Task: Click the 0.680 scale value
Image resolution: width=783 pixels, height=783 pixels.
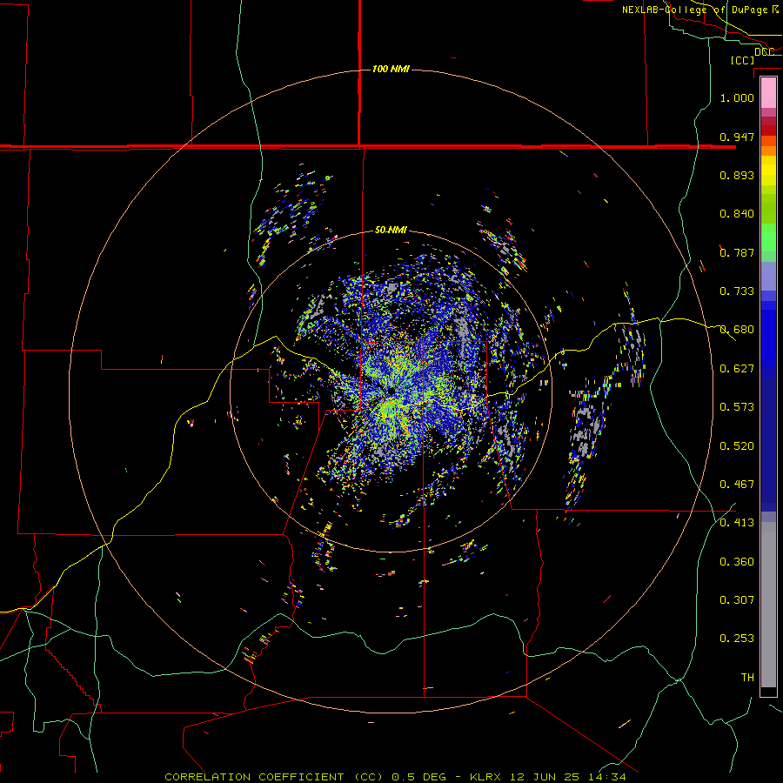Action: click(x=737, y=330)
